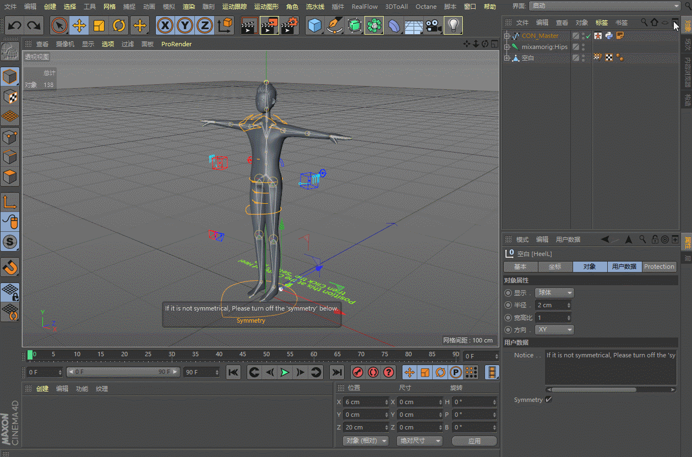
Task: Open Render Settings gear clapperboard
Action: coord(290,25)
